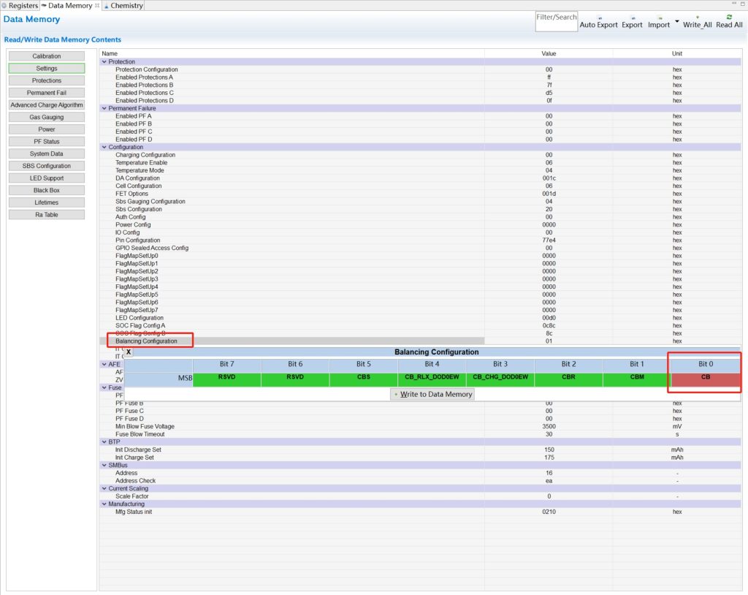Click the Export toolbar icon
Viewport: 748px width, 595px height.
[x=632, y=17]
